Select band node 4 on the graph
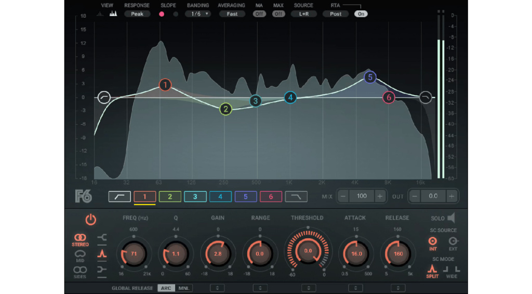Viewport: 532px width, 294px height. pyautogui.click(x=290, y=98)
